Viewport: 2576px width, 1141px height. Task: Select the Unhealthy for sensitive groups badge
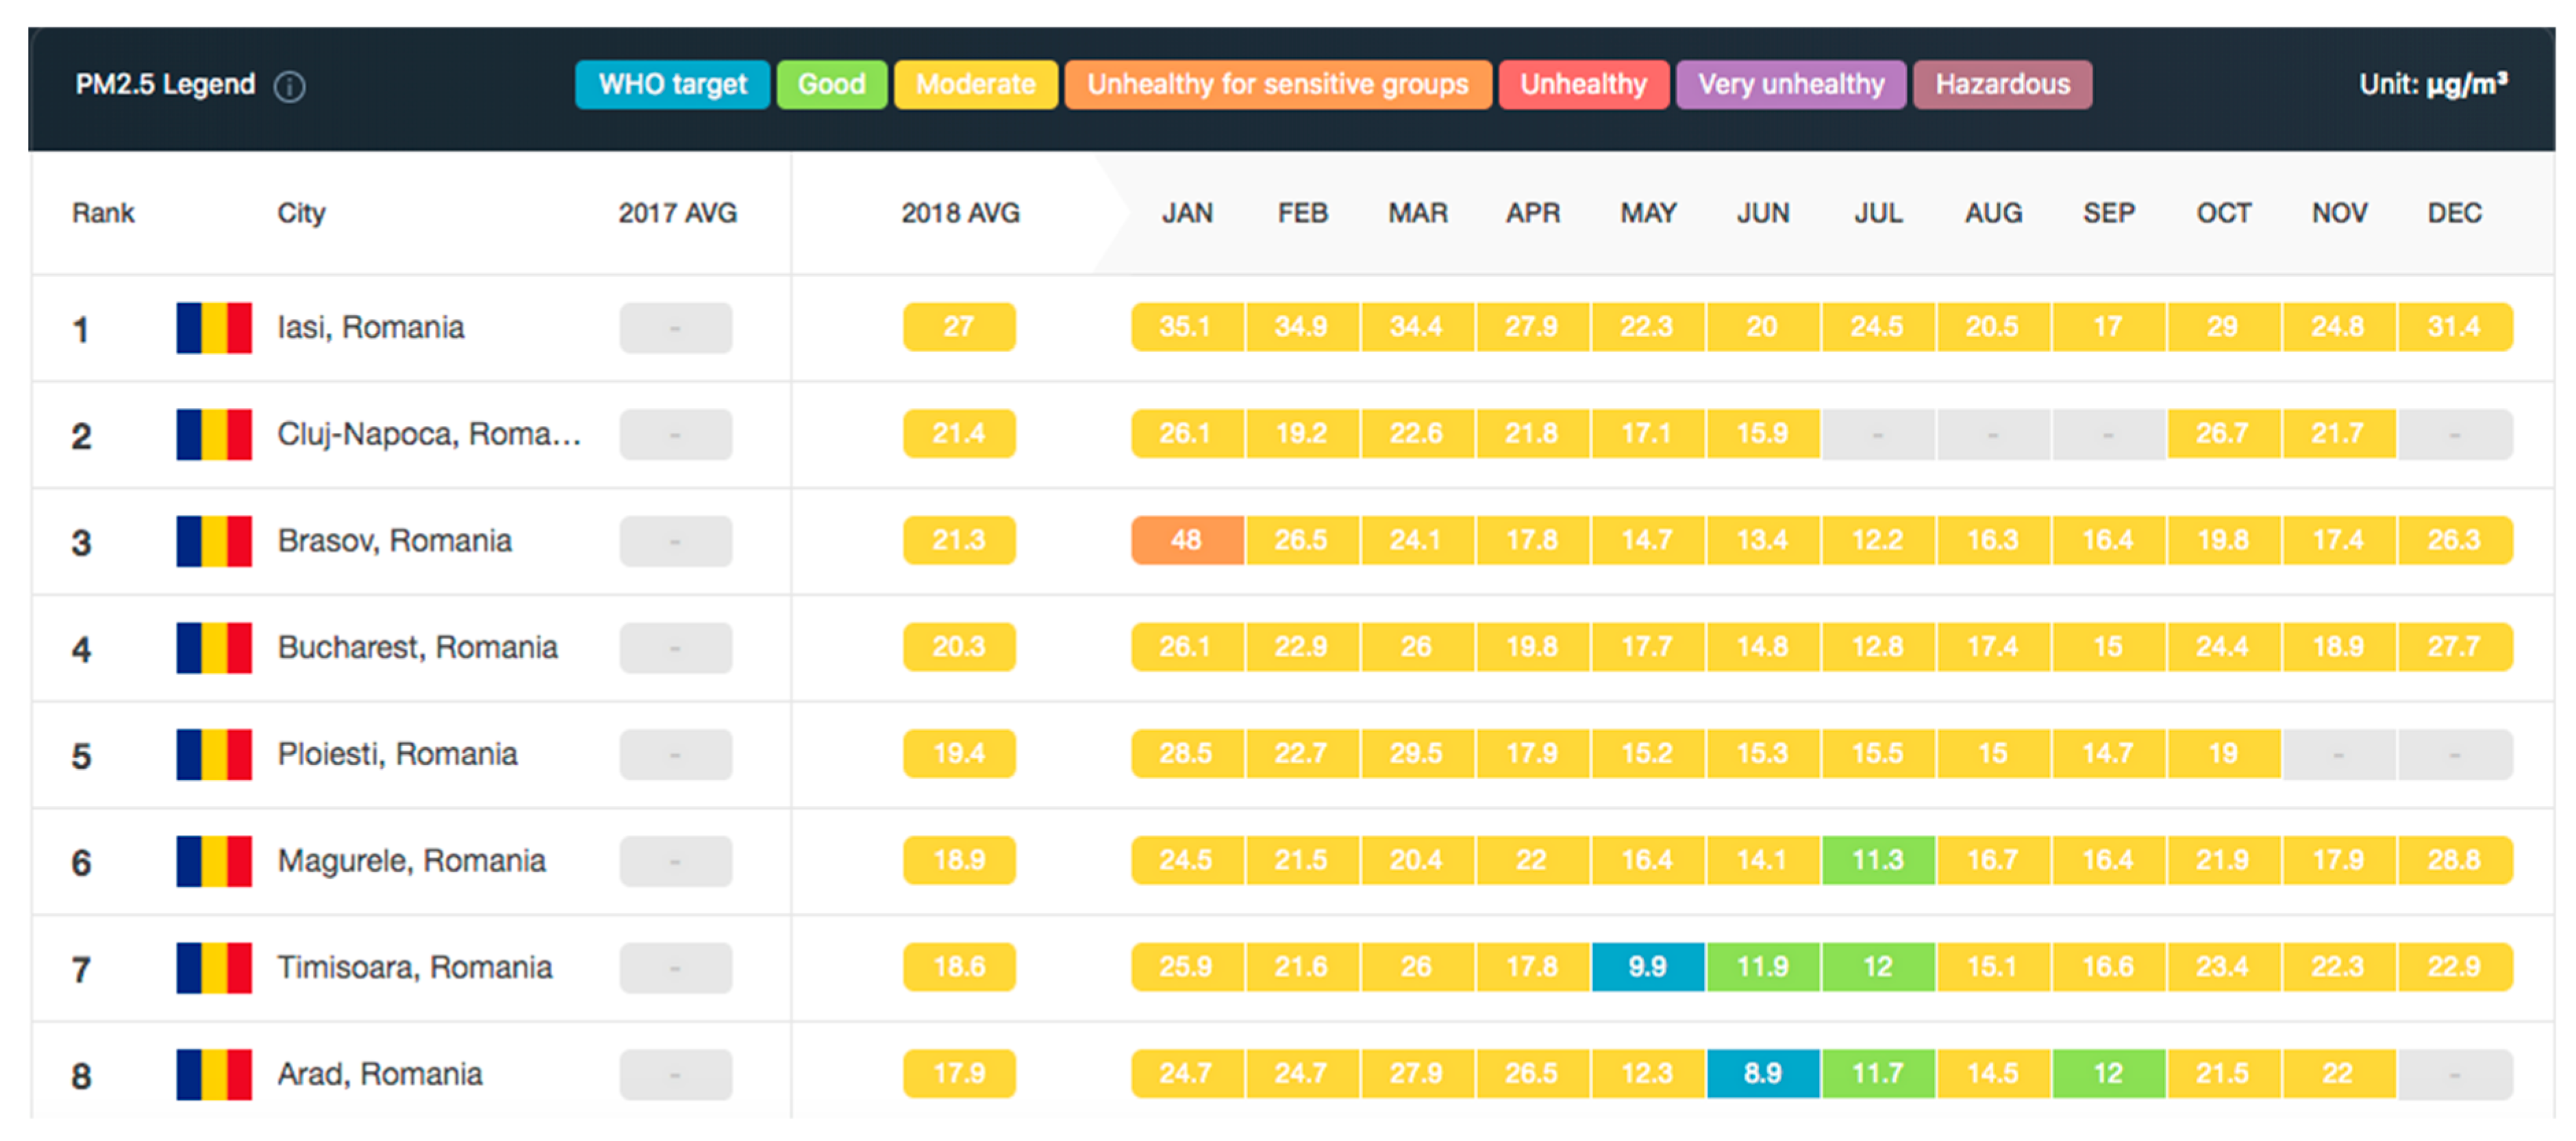click(x=1277, y=85)
